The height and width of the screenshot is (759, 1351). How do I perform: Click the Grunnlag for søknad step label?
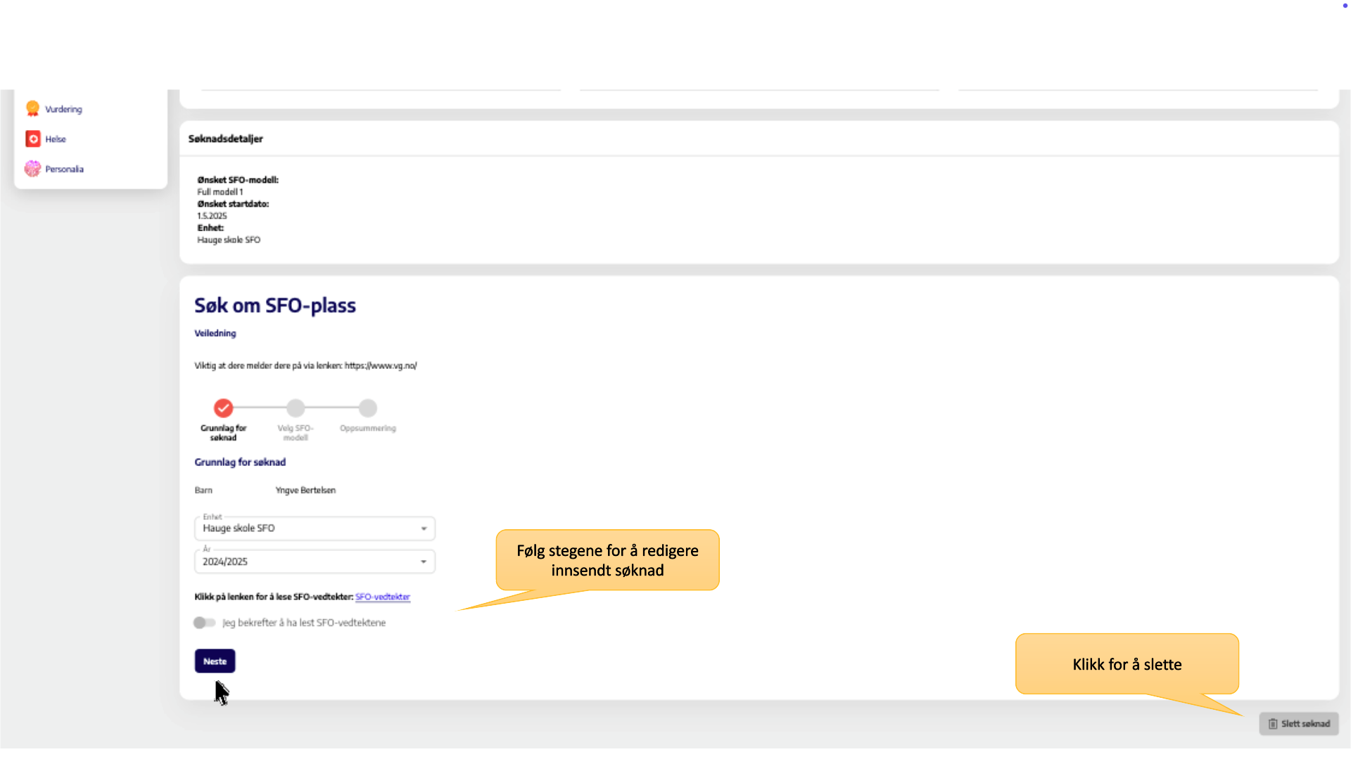pyautogui.click(x=224, y=433)
